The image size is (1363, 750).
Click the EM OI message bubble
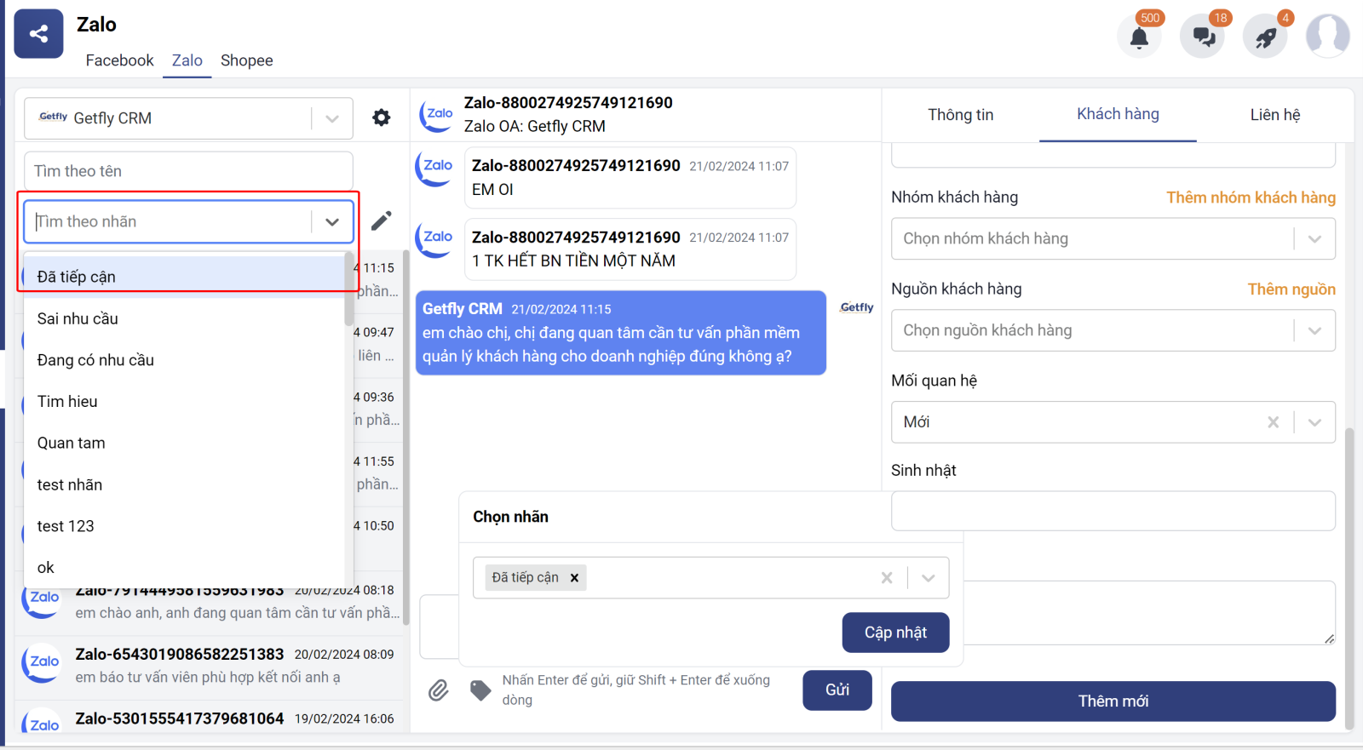coord(630,178)
